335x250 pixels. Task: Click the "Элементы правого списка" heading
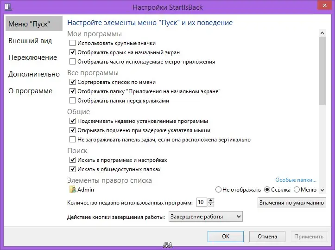click(x=109, y=180)
